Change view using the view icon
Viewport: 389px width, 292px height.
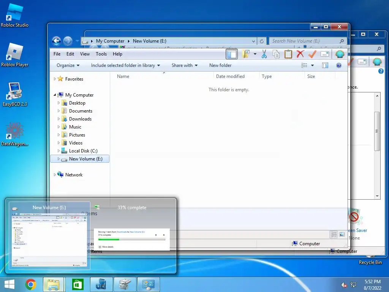(x=304, y=65)
